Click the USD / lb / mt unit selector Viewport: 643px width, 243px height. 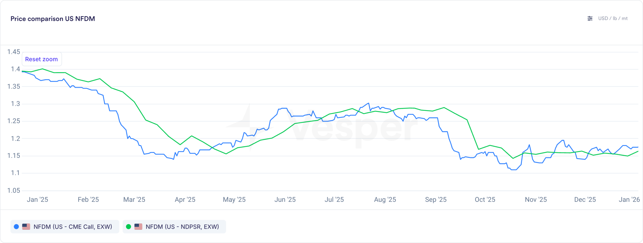coord(613,19)
